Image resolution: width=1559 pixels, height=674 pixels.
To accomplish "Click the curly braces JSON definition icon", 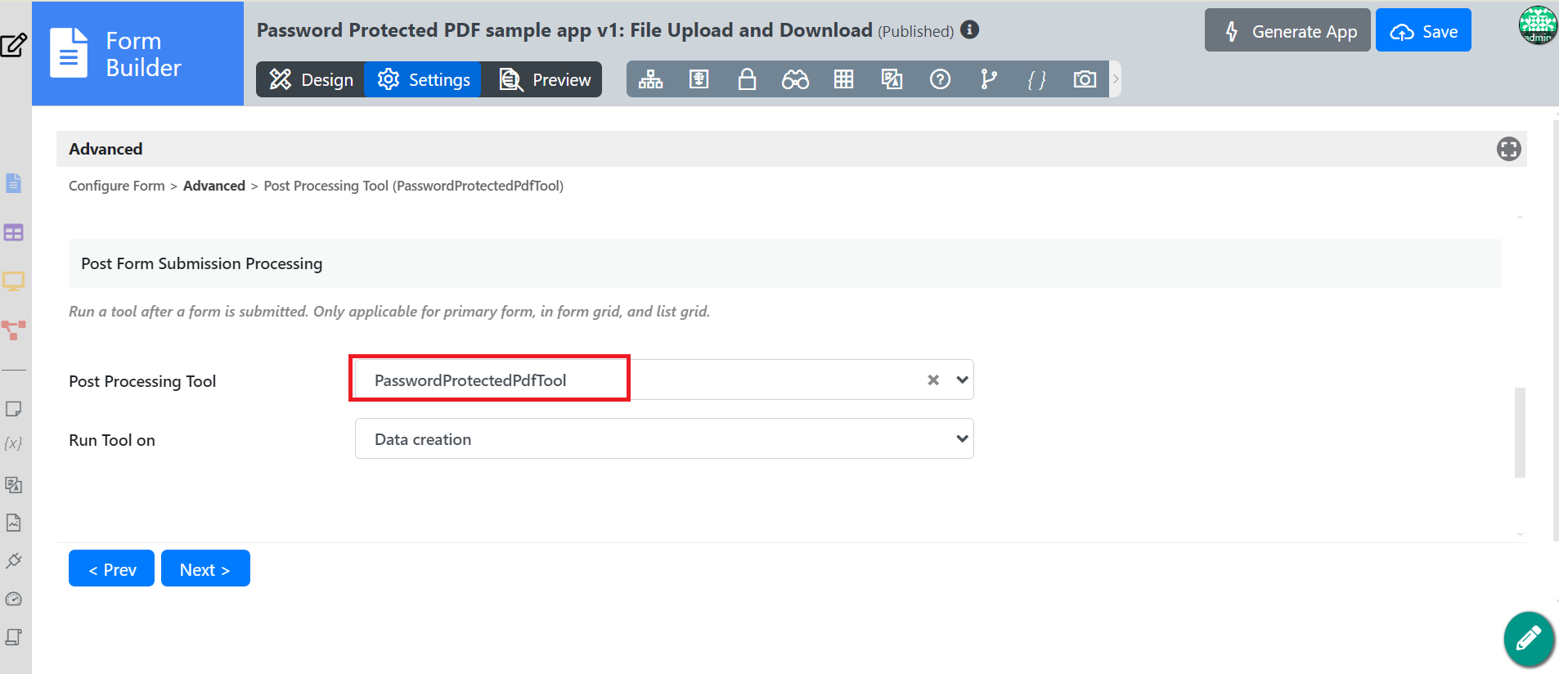I will coord(1036,79).
